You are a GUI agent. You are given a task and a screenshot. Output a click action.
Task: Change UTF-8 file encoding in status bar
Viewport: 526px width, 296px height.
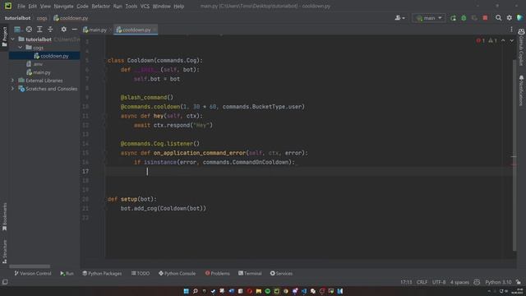(439, 282)
